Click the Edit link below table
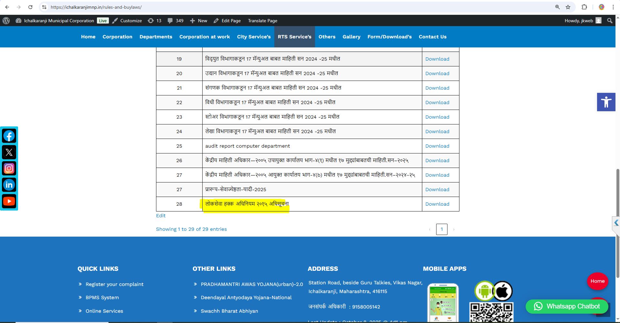The image size is (620, 323). point(161,216)
